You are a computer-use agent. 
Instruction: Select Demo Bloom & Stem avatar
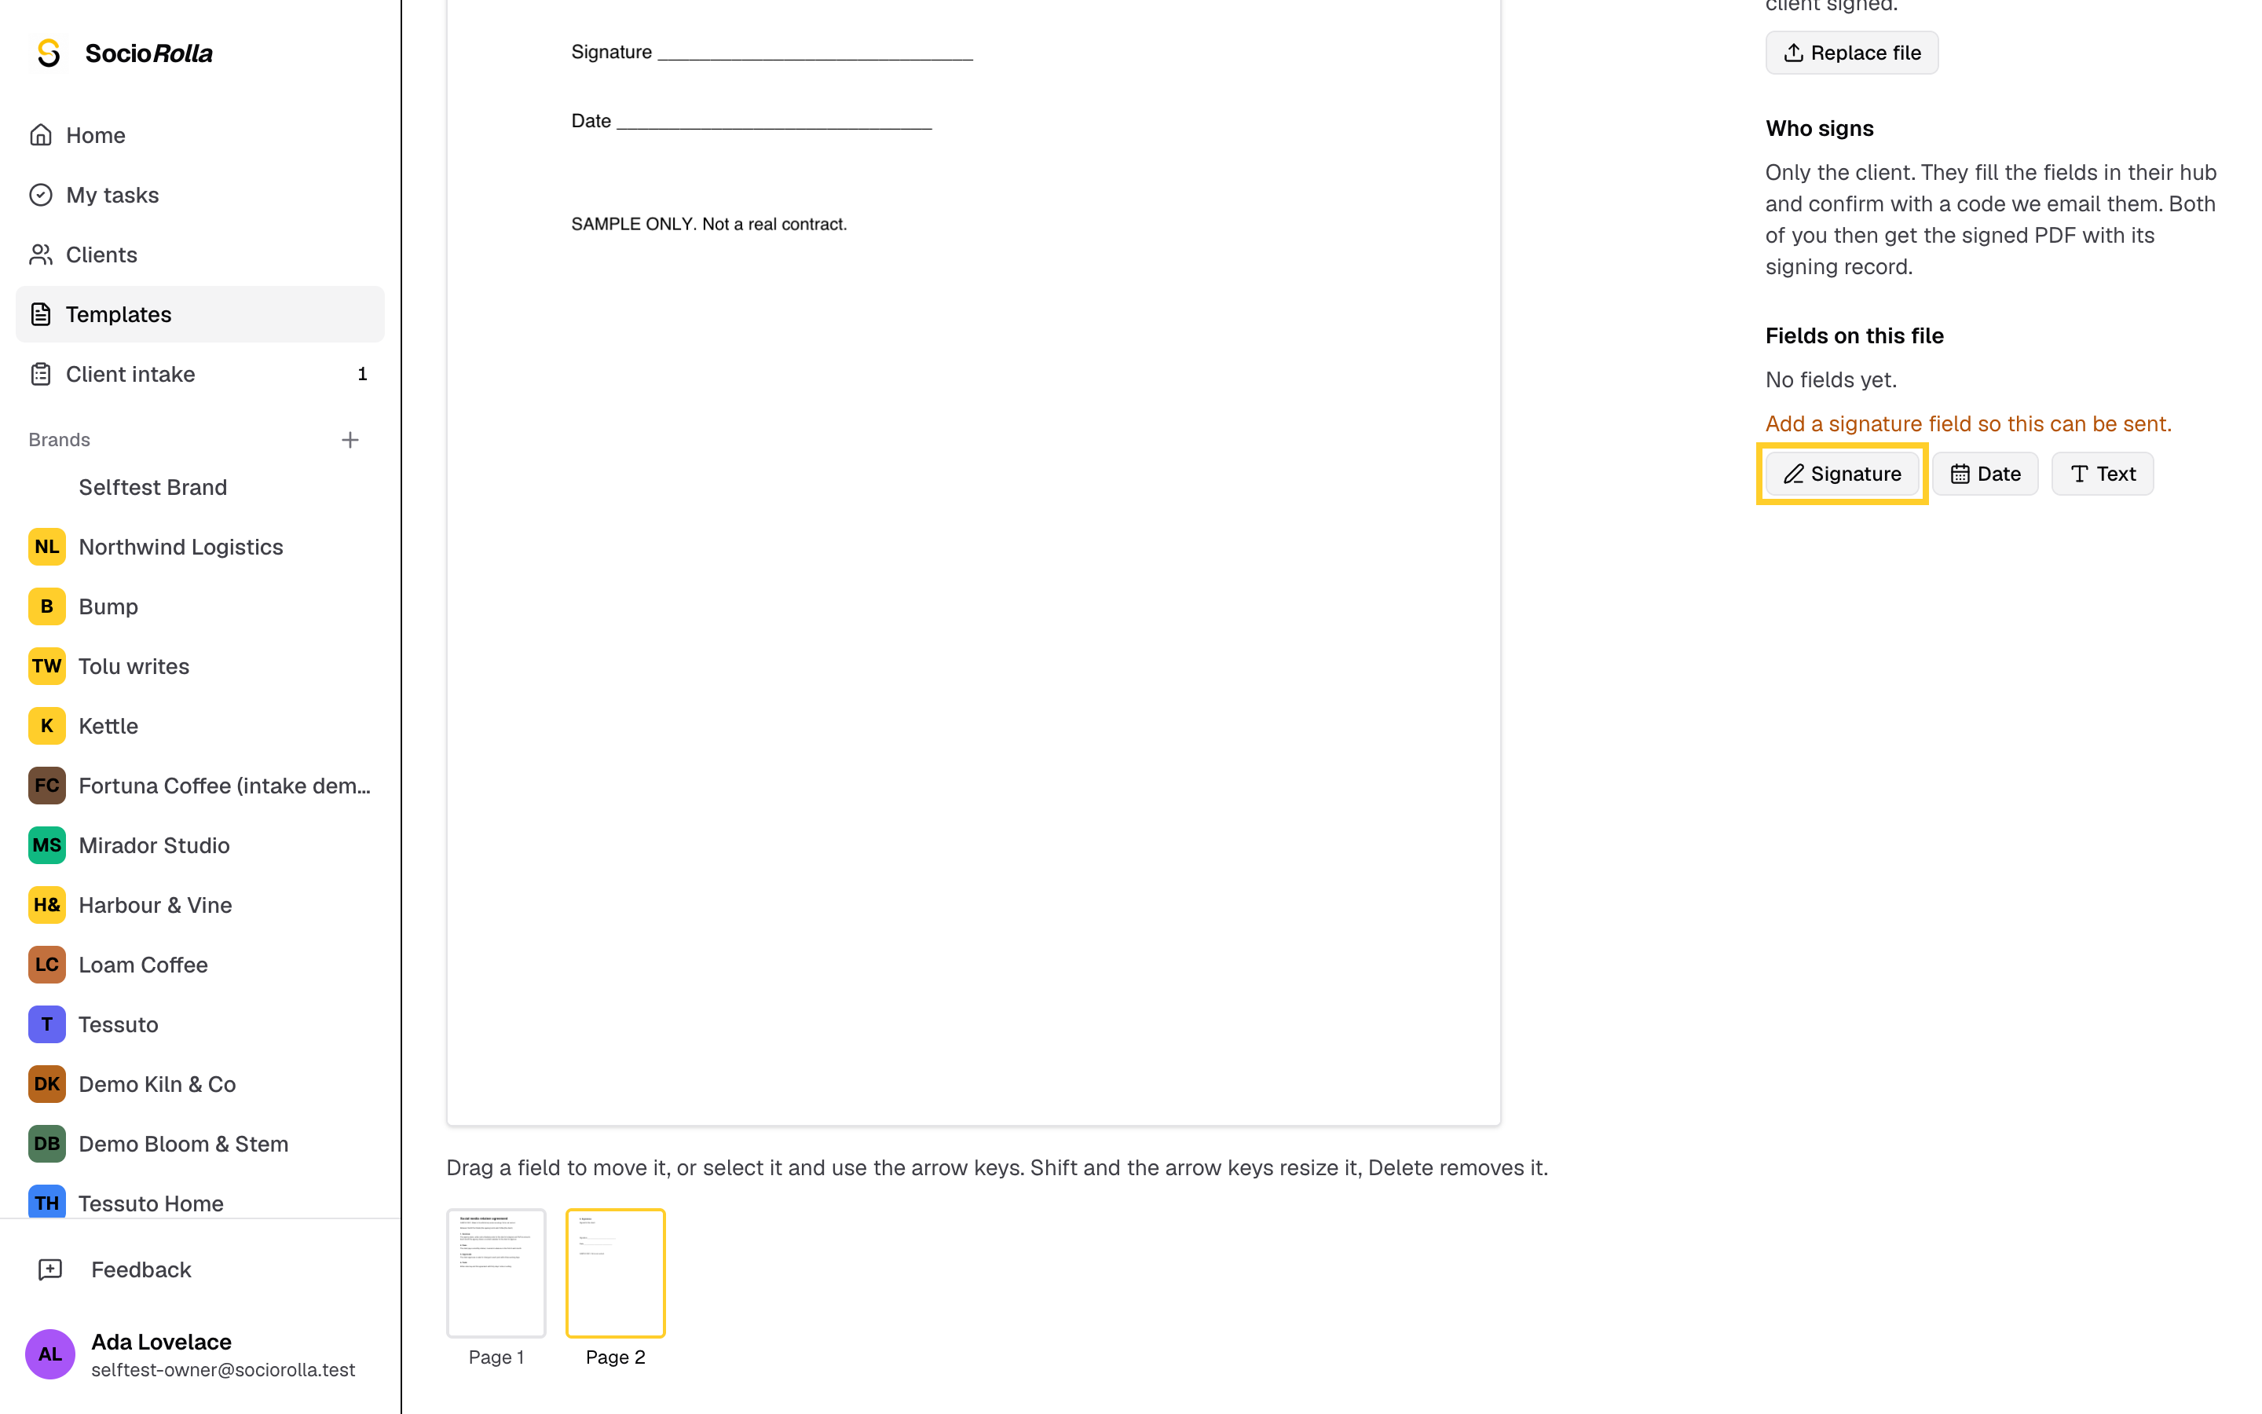(x=47, y=1144)
